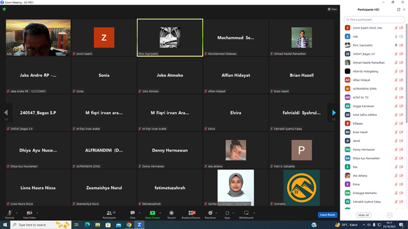The image size is (408, 229).
Task: Select the eka deliana profile tile
Action: click(x=236, y=150)
